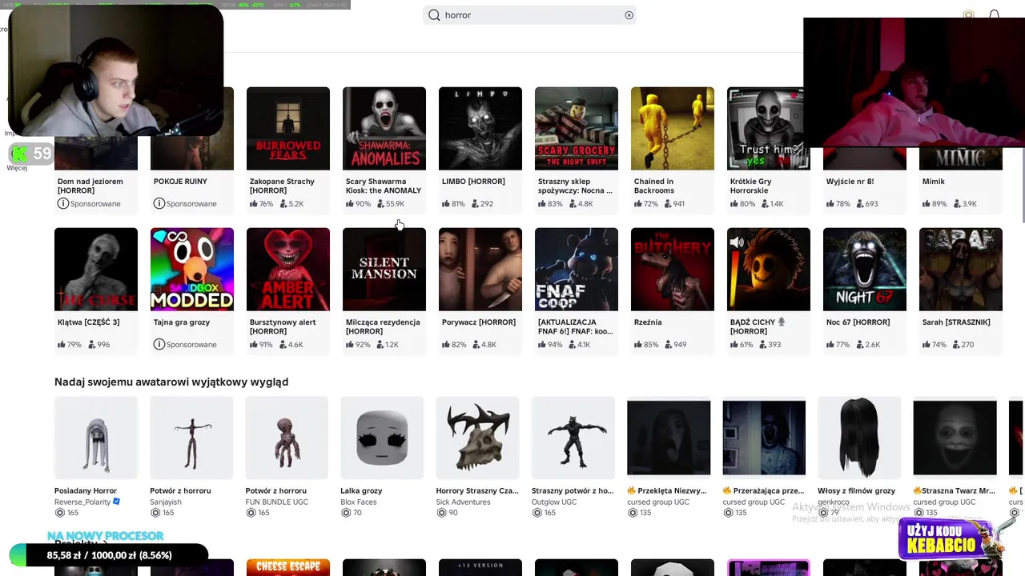Click creator name genkroco
Image resolution: width=1025 pixels, height=576 pixels.
pyautogui.click(x=834, y=502)
